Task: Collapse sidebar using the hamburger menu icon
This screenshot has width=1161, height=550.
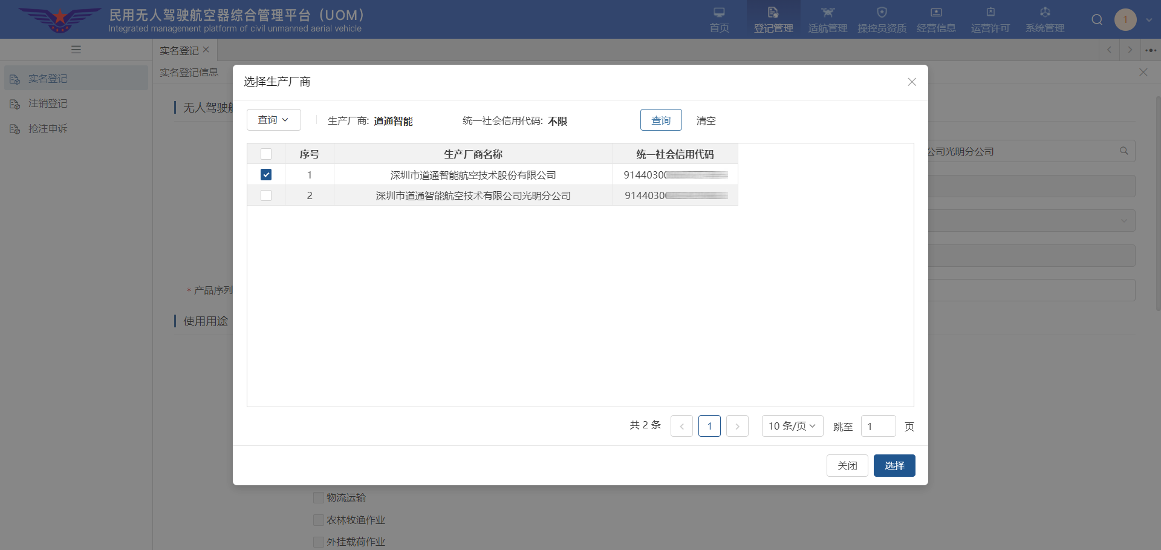Action: point(76,50)
